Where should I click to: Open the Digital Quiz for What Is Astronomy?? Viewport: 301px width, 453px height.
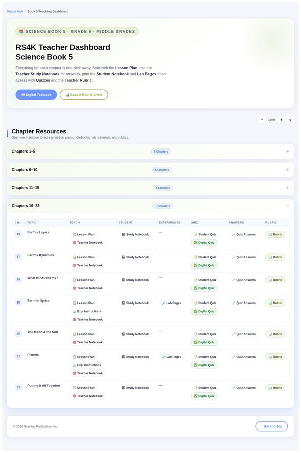click(205, 288)
